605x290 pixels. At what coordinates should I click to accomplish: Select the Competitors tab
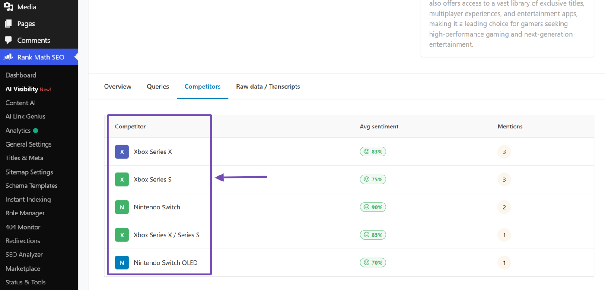point(202,87)
